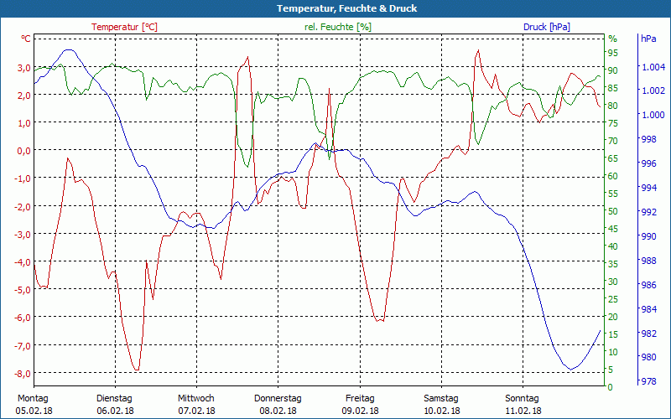Click the date '09.02.18'
The image size is (671, 419).
[360, 411]
